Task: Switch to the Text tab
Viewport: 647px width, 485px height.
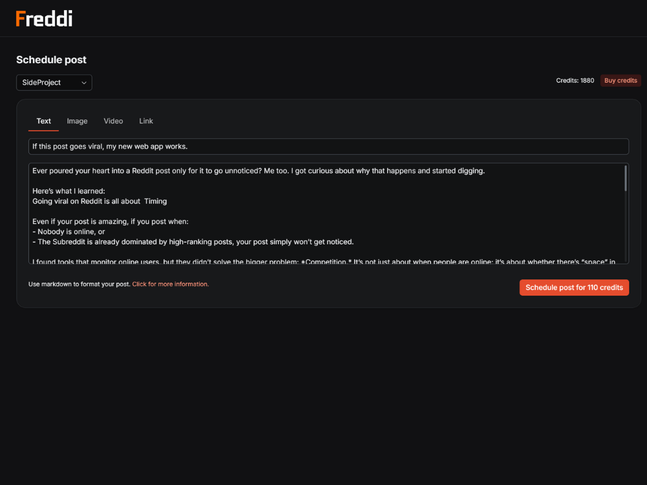Action: [44, 121]
